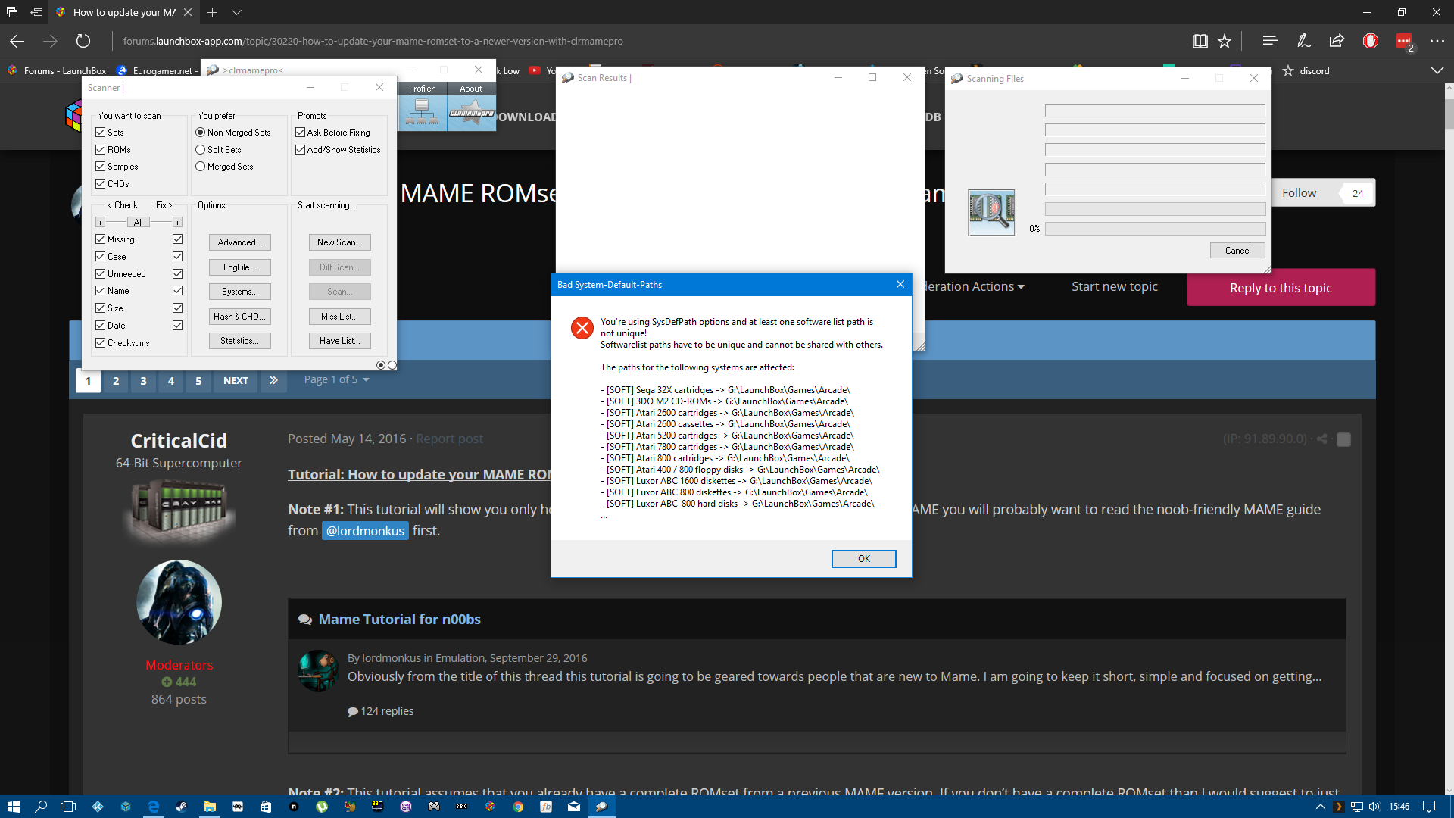This screenshot has width=1454, height=818.
Task: Show hidden system tray icons
Action: pyautogui.click(x=1320, y=807)
